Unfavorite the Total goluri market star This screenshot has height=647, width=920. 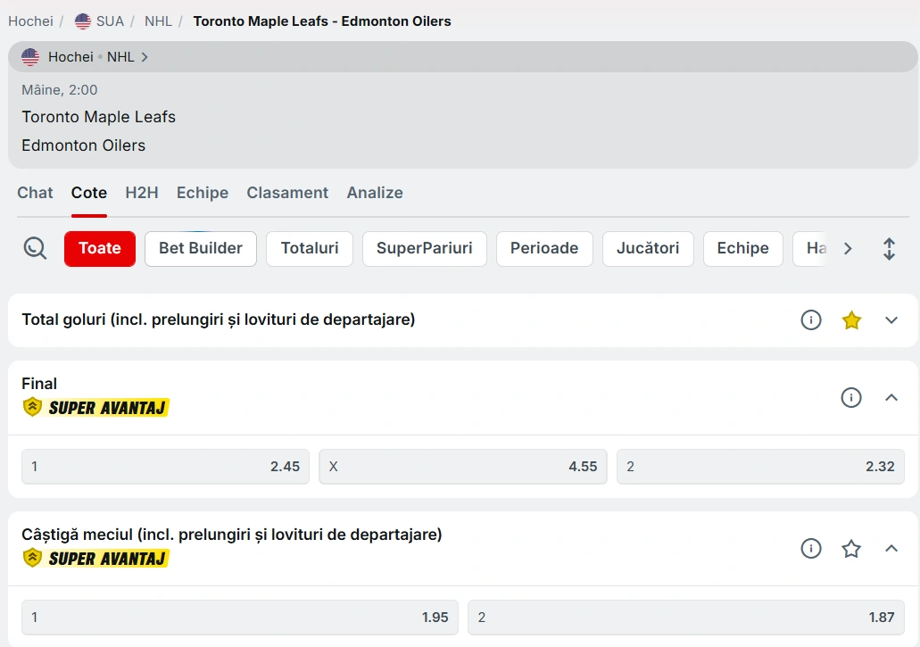pyautogui.click(x=851, y=319)
